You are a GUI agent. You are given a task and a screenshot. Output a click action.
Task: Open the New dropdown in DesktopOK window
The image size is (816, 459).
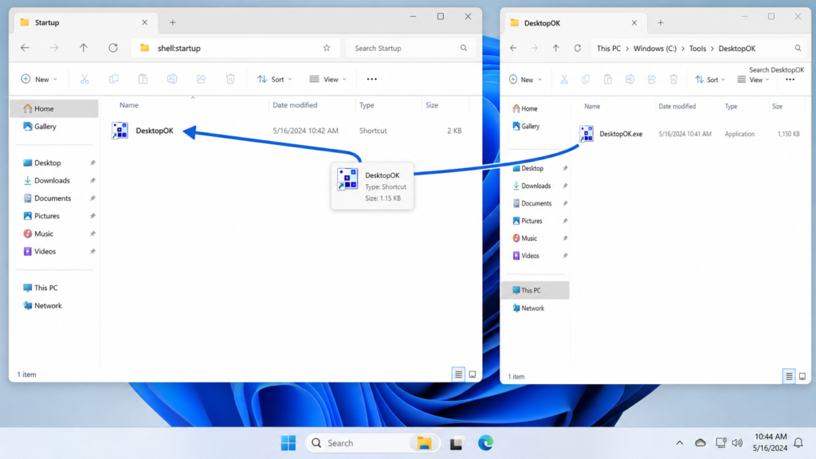pos(526,80)
